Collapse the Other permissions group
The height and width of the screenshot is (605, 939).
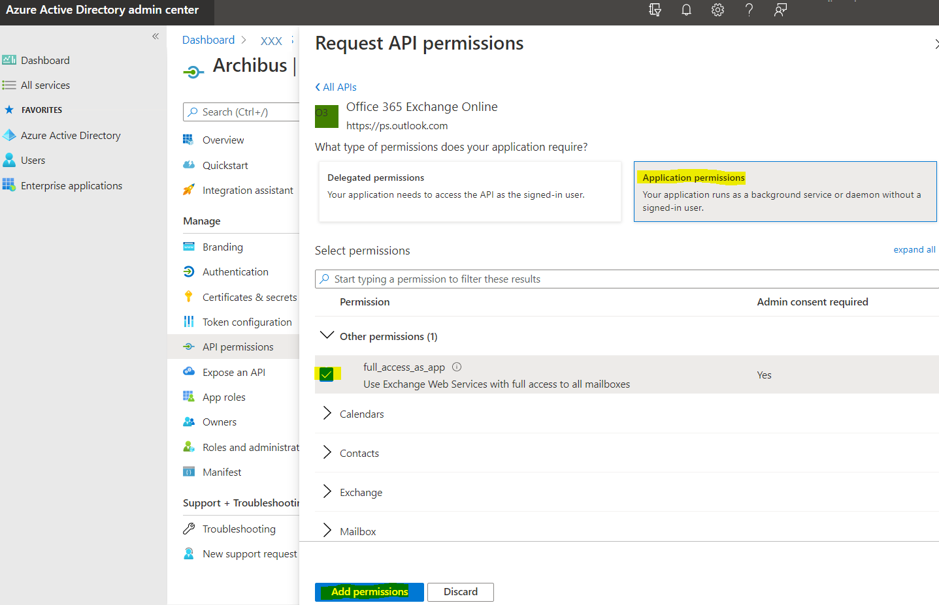(327, 335)
